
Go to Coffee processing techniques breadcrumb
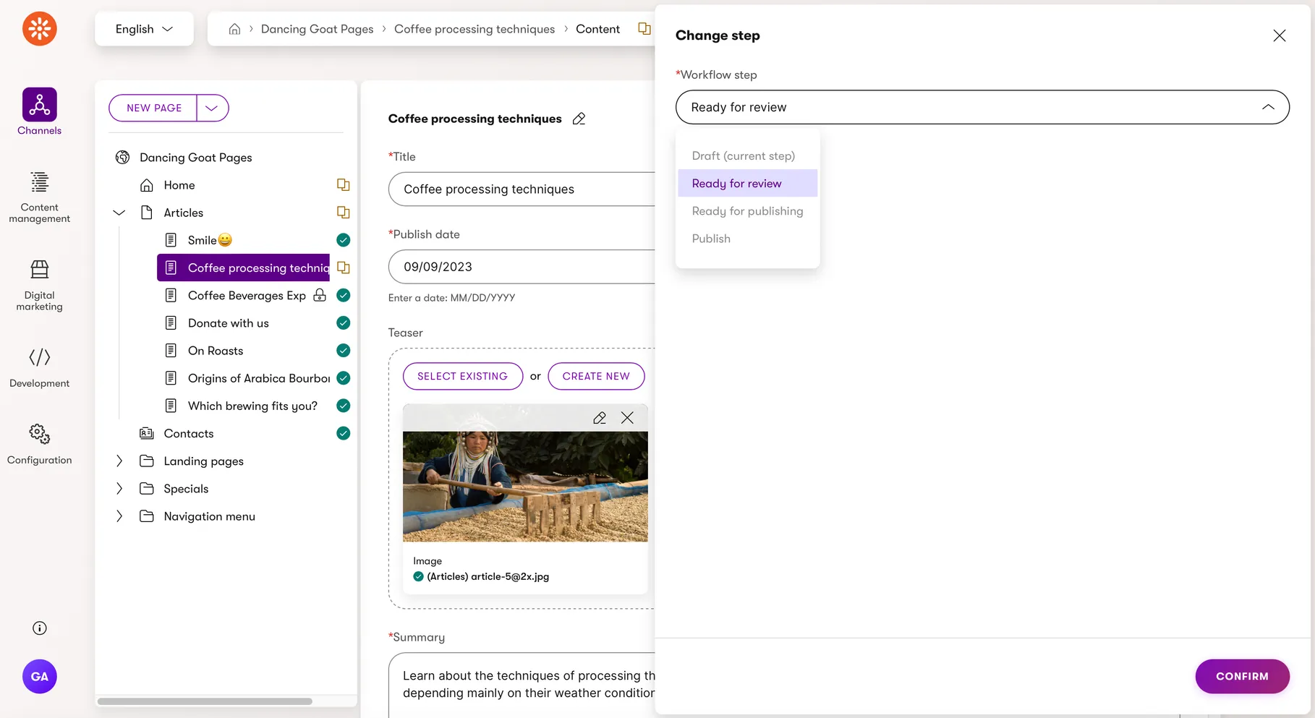[474, 29]
